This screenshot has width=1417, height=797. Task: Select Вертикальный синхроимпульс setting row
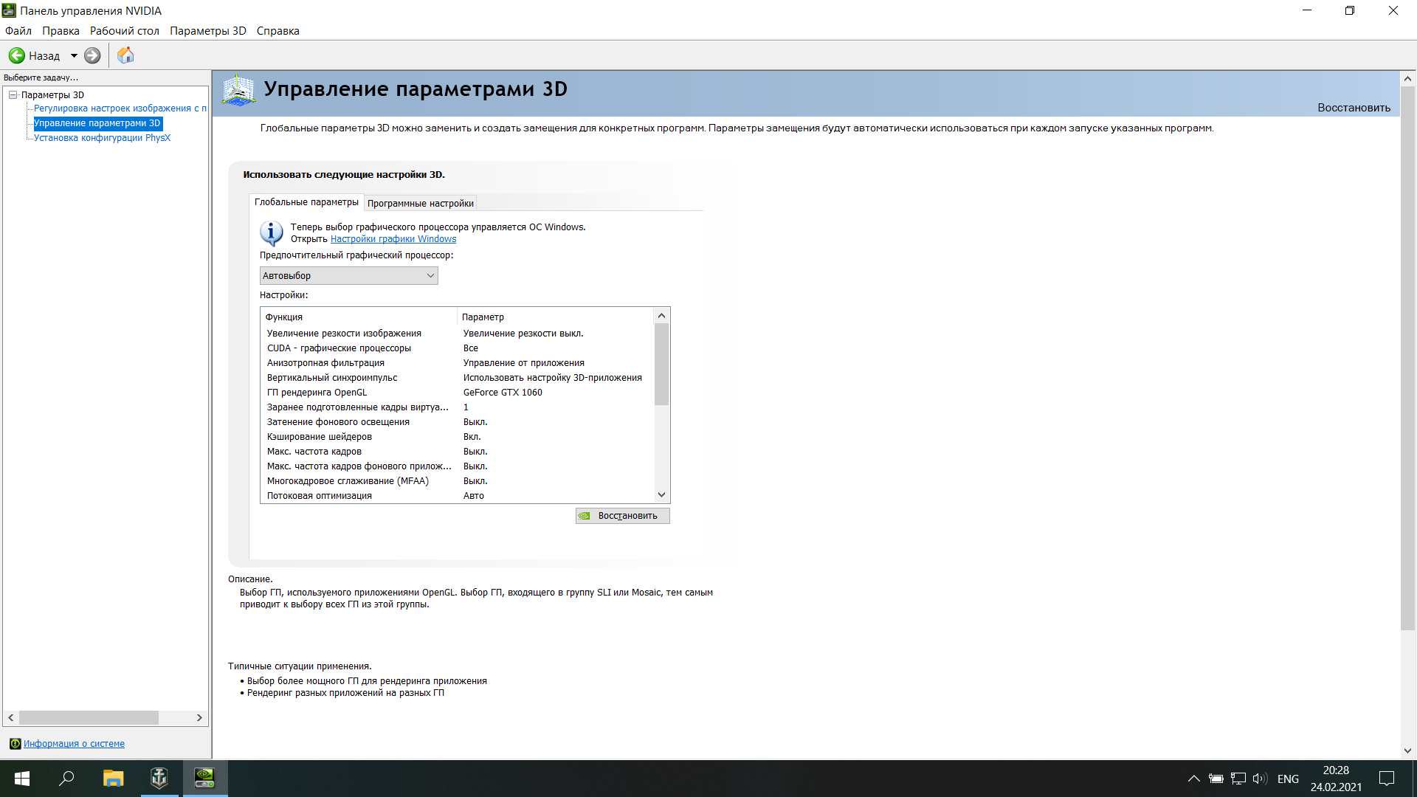[x=458, y=378]
